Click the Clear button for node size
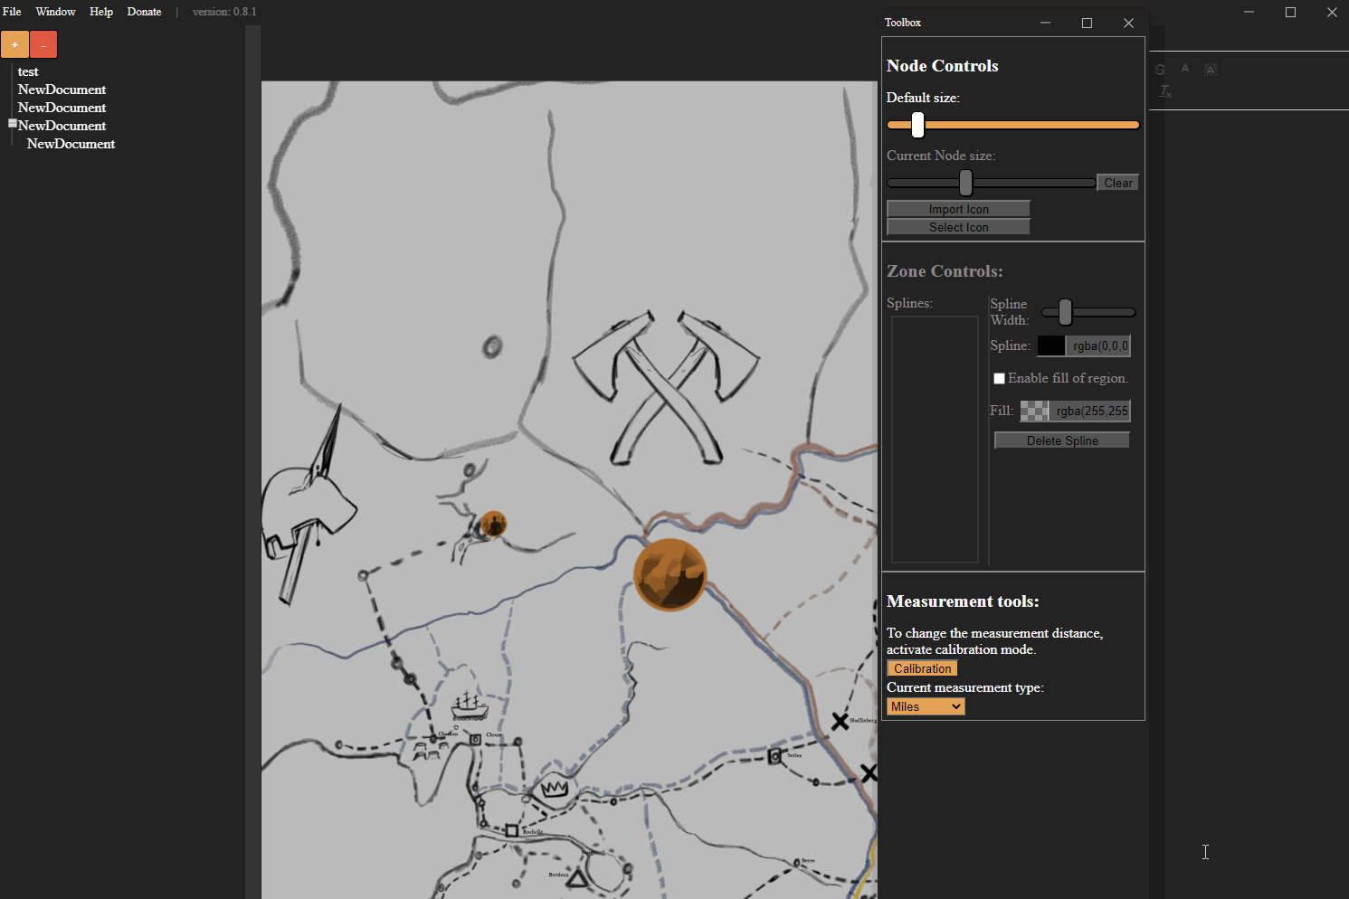Viewport: 1349px width, 899px height. click(1117, 183)
